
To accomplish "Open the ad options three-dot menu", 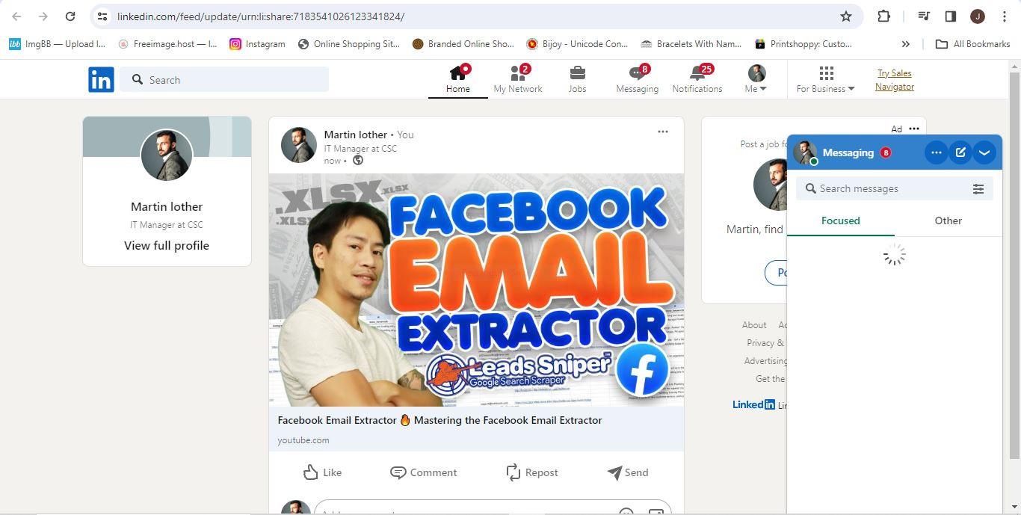I will pyautogui.click(x=914, y=129).
